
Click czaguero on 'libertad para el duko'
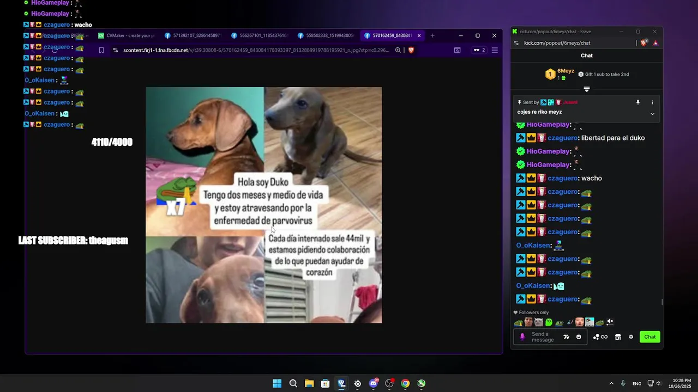(x=563, y=138)
